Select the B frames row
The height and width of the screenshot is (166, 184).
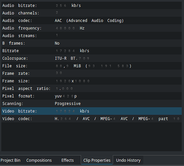coord(92,43)
